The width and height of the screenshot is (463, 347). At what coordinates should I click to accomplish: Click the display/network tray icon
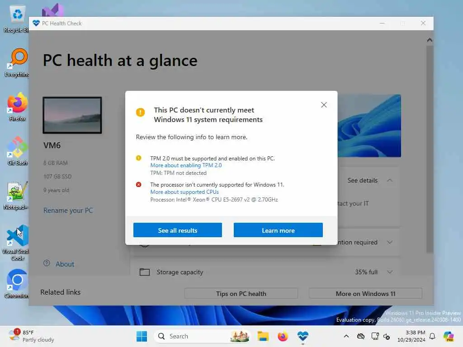click(375, 336)
